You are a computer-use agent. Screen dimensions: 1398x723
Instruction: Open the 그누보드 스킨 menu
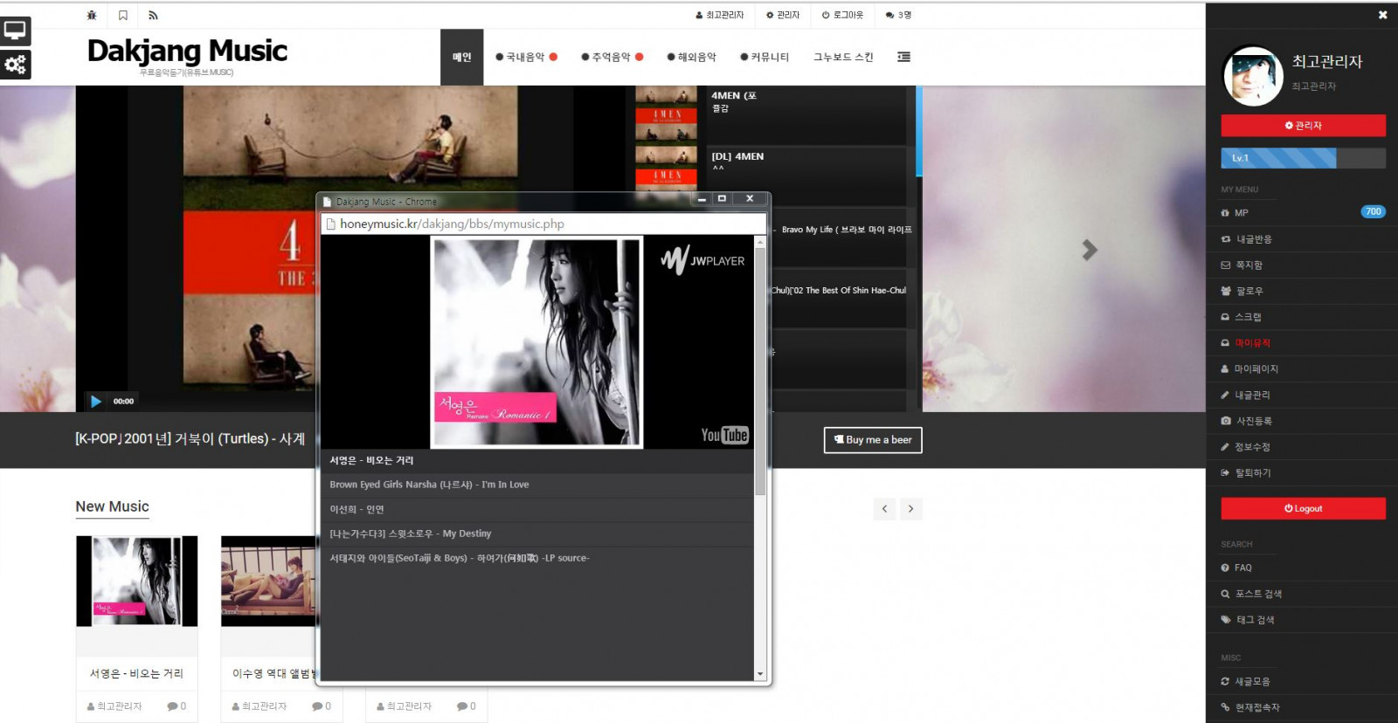843,58
